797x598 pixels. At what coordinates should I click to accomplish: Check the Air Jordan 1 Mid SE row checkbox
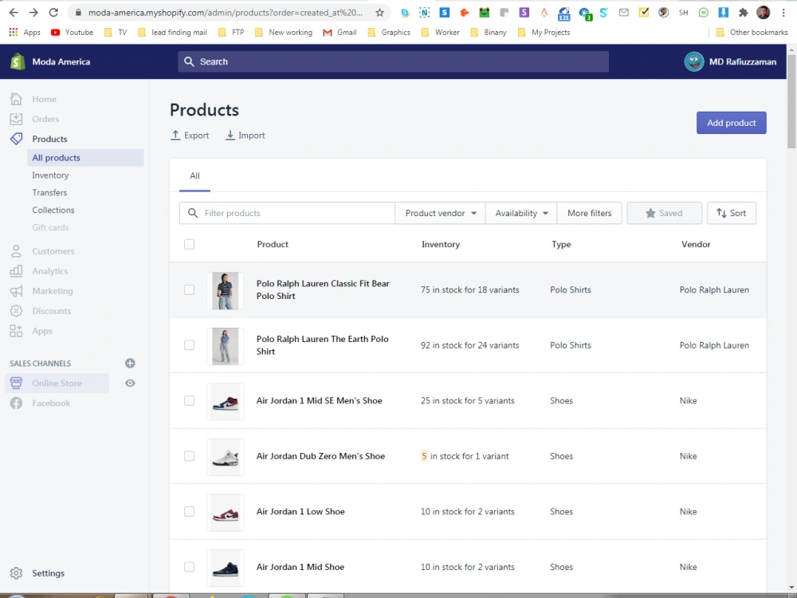point(189,401)
